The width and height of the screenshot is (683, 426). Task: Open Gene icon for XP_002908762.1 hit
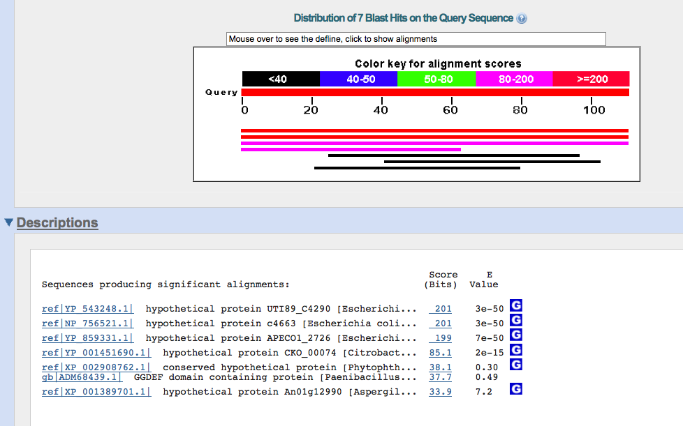(516, 365)
